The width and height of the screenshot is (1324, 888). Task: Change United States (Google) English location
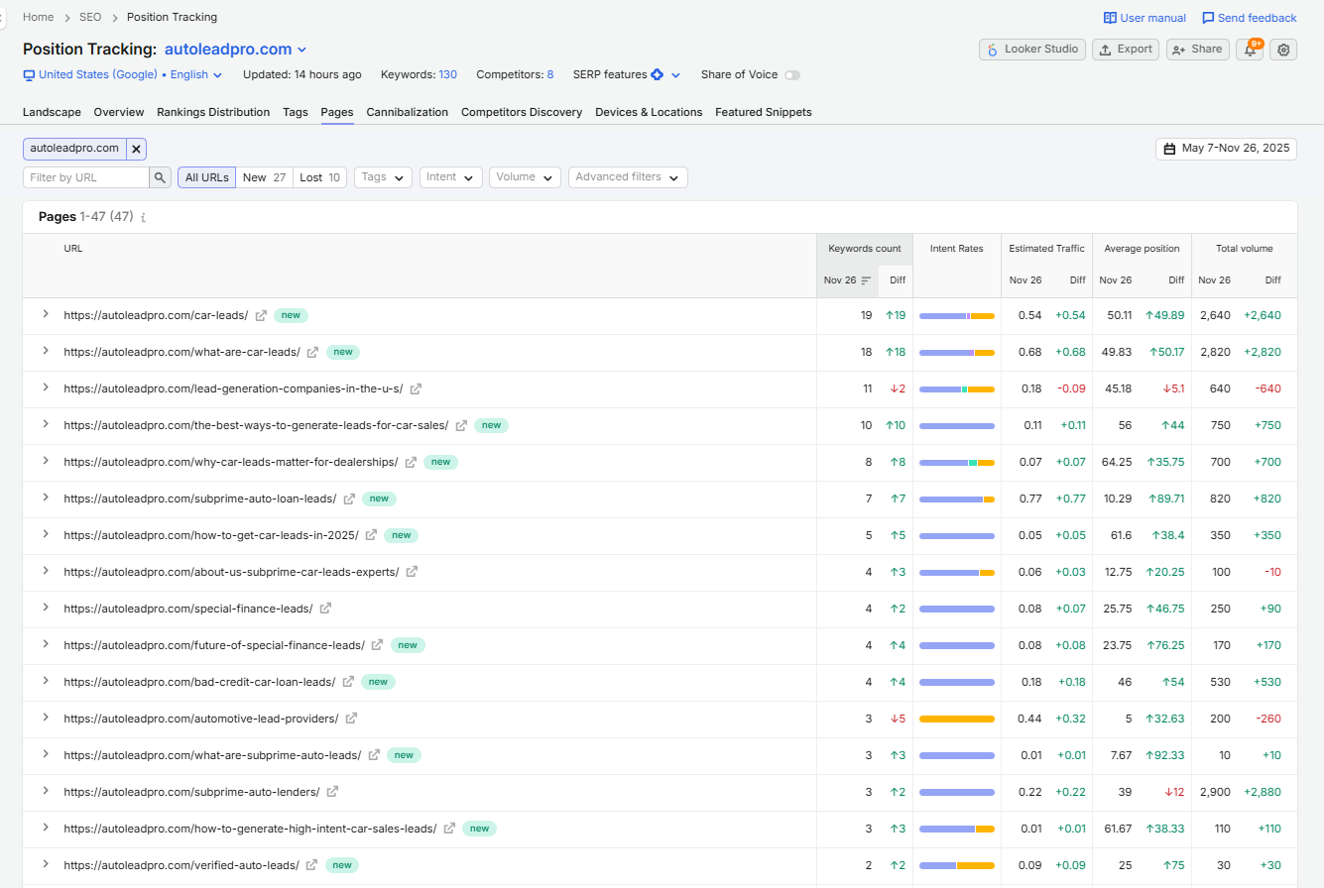coord(123,74)
